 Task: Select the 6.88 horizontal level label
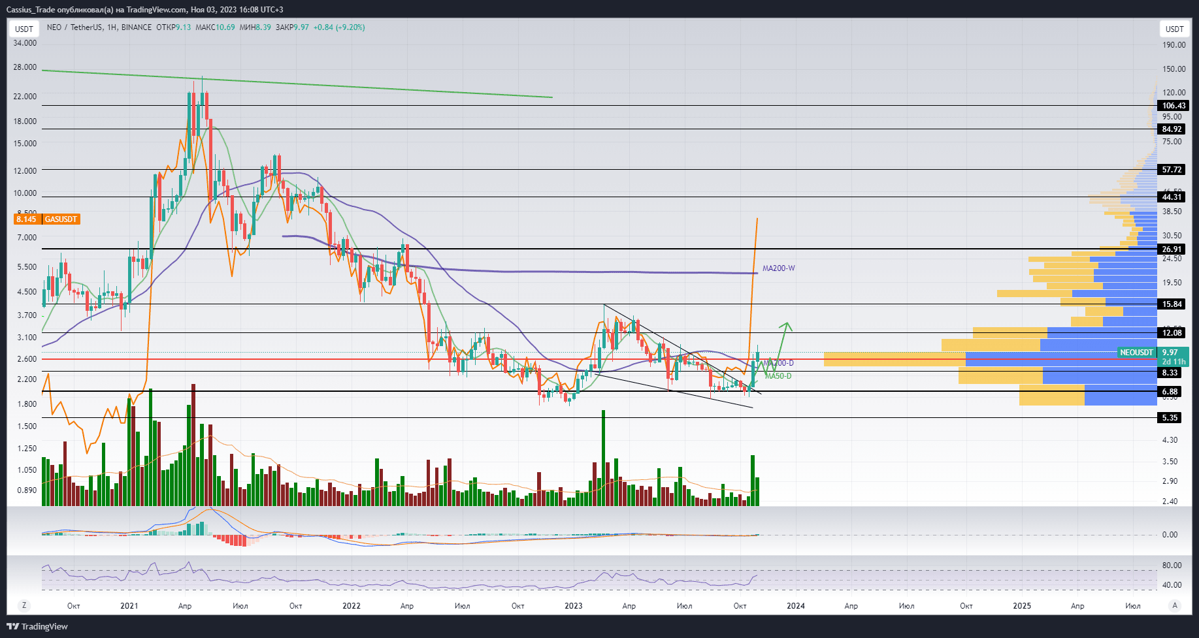1170,392
